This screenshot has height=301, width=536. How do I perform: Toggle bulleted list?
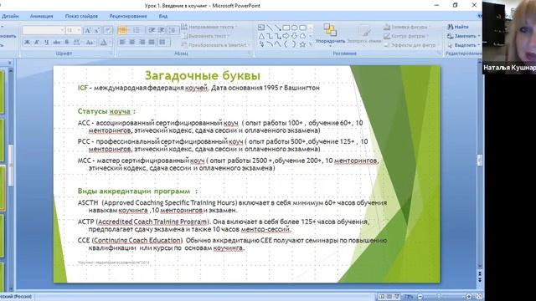tap(123, 30)
